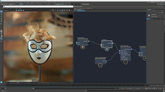
Task: Click the save image icon in Frame Buffer toolbar
Action: click(53, 10)
